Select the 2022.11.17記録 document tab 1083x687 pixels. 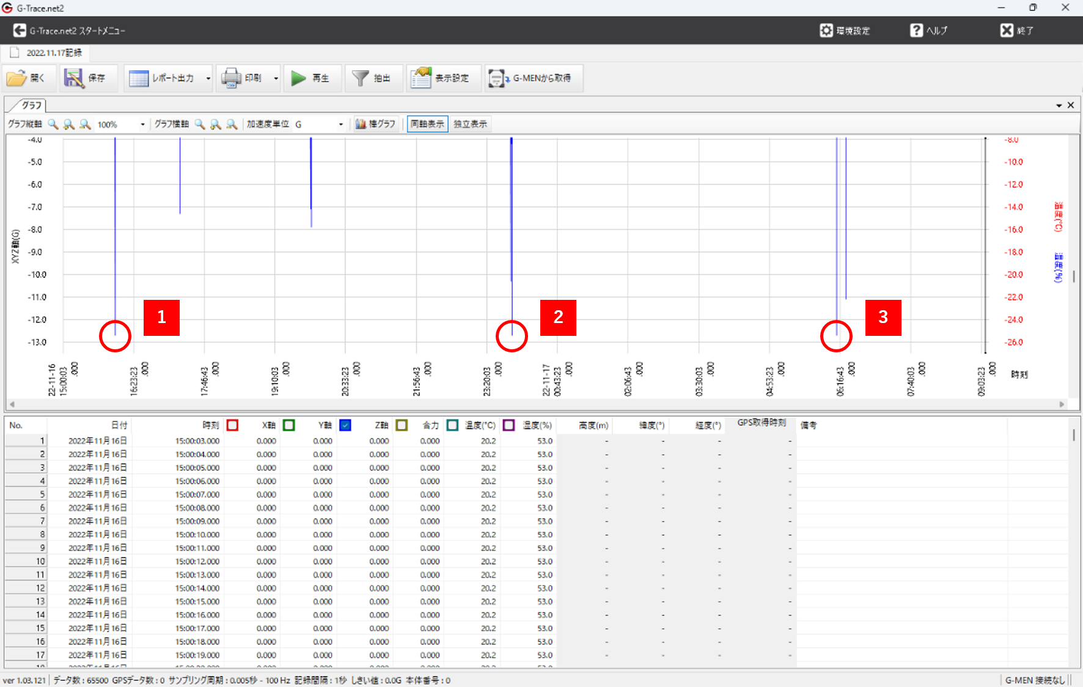[x=46, y=53]
